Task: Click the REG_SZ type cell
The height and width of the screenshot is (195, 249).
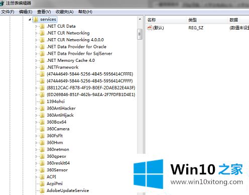Action: coord(196,28)
